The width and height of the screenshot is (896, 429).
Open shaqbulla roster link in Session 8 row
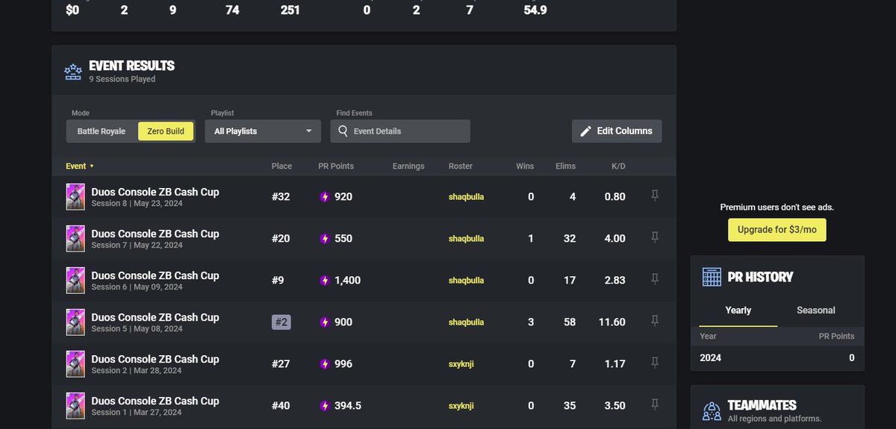point(466,197)
